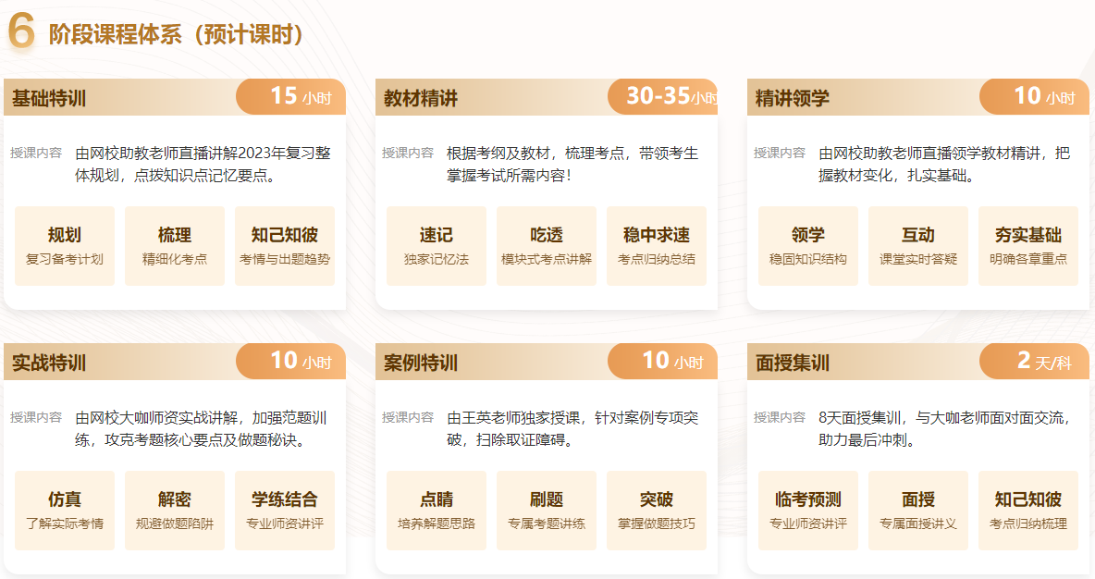Click the 稳中求速 考点归纳总结 tile
This screenshot has width=1095, height=579.
click(657, 246)
